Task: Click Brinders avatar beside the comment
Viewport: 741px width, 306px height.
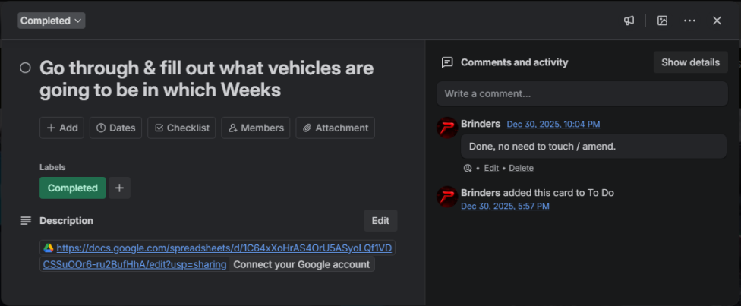Action: point(446,128)
